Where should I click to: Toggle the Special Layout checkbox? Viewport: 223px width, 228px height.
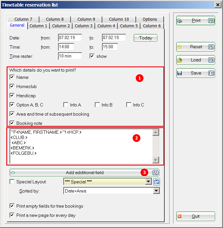tap(12, 182)
